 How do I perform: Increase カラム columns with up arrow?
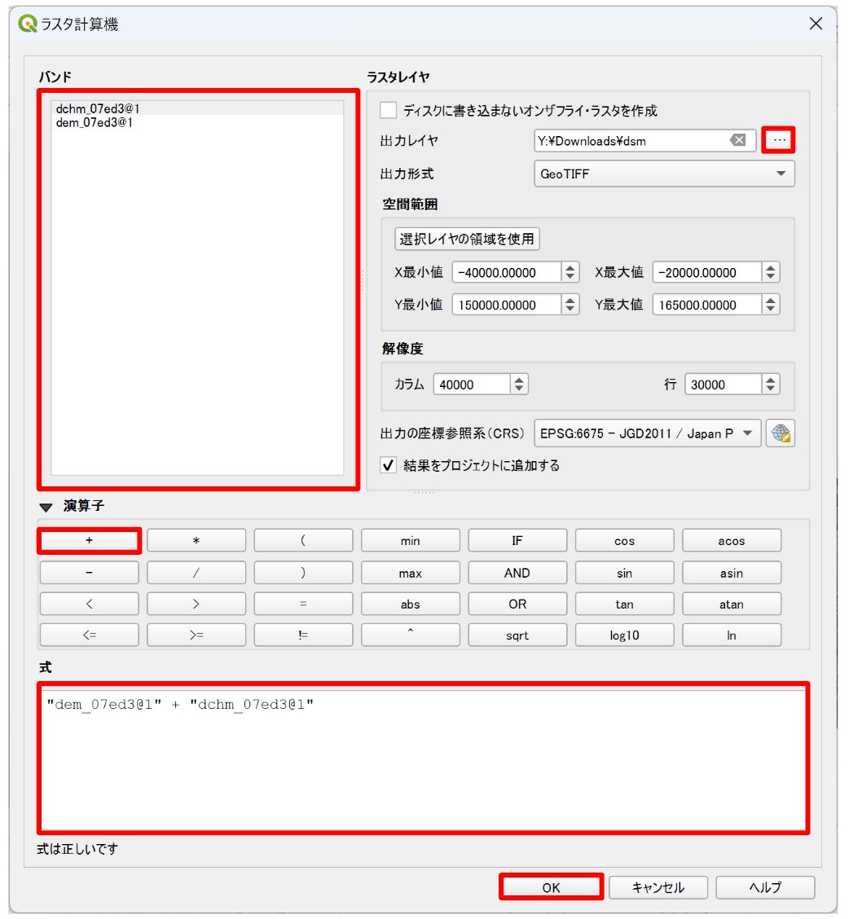click(519, 379)
